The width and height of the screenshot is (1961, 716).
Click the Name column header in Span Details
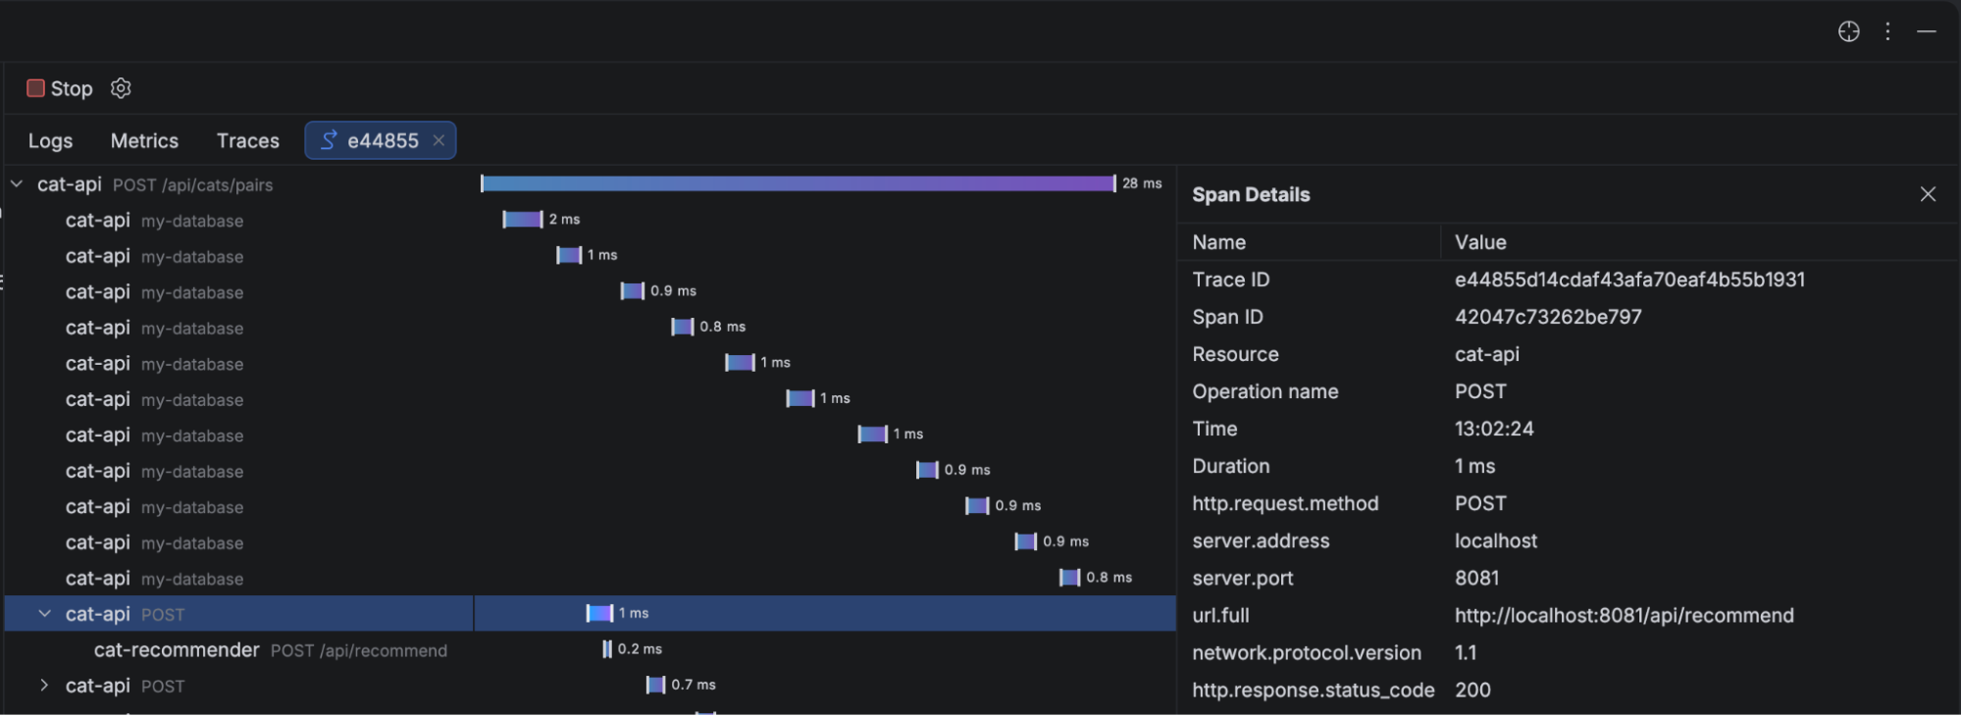[x=1219, y=242]
